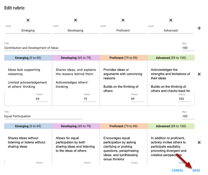Remove the Proficient level using its X

tap(123, 20)
